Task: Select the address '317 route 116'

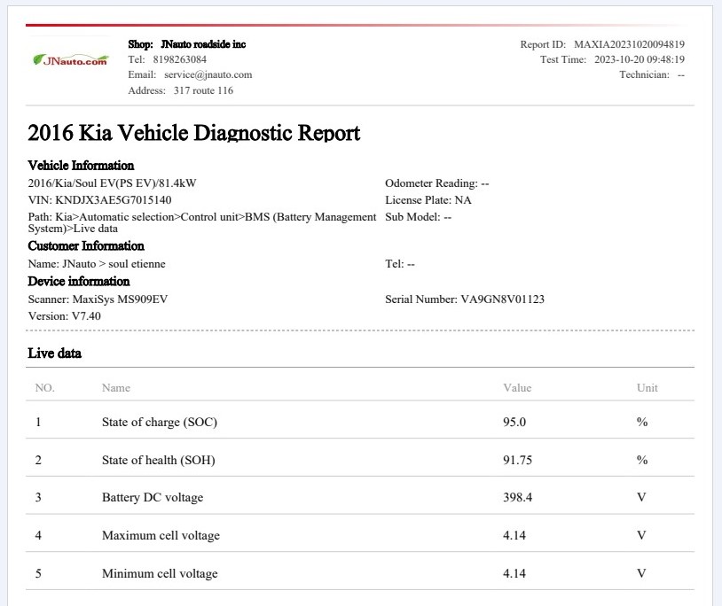Action: pos(203,90)
